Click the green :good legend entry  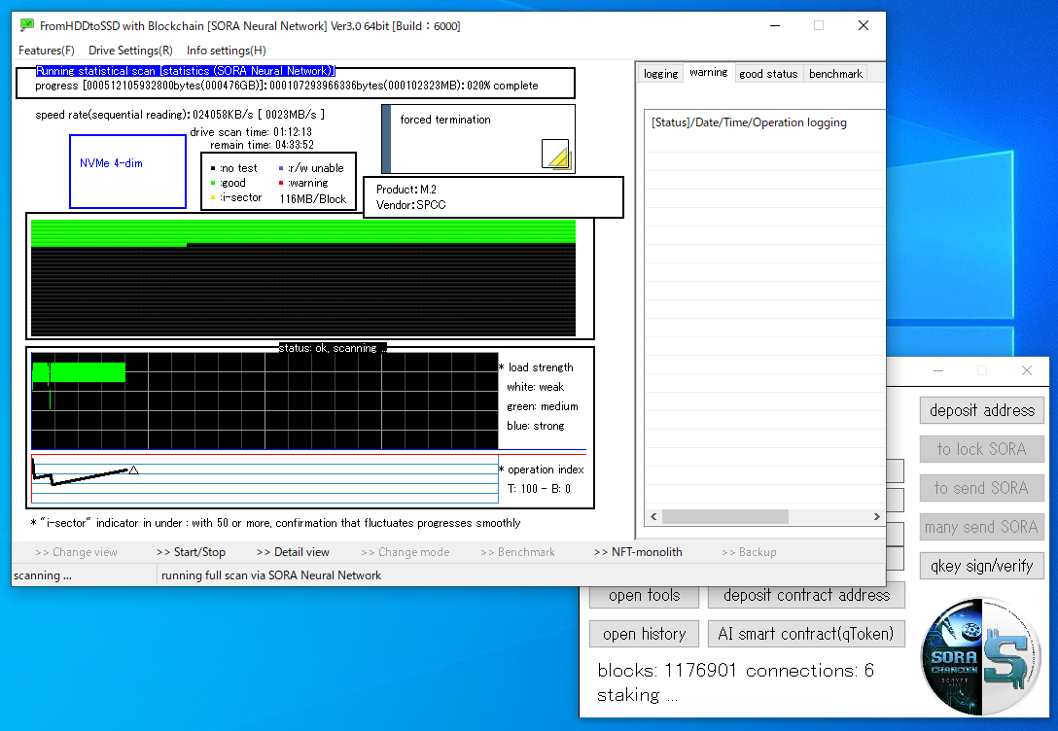229,183
